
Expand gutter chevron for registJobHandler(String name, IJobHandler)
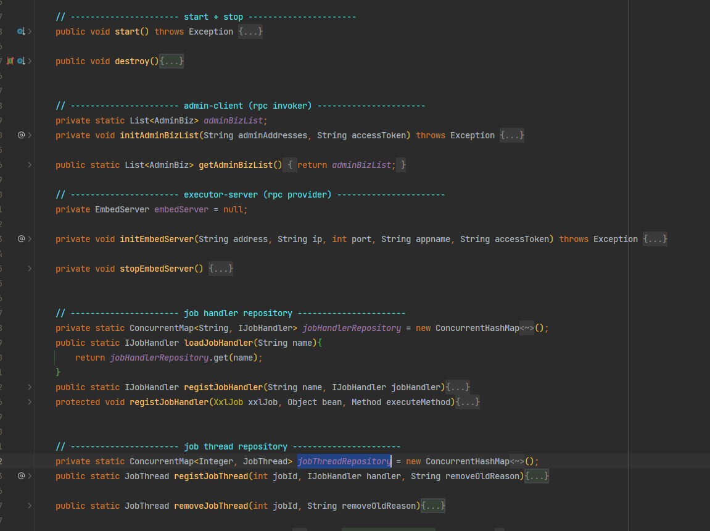tap(30, 387)
